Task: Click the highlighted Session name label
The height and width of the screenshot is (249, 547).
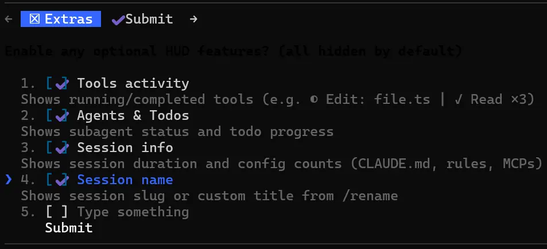Action: 125,180
